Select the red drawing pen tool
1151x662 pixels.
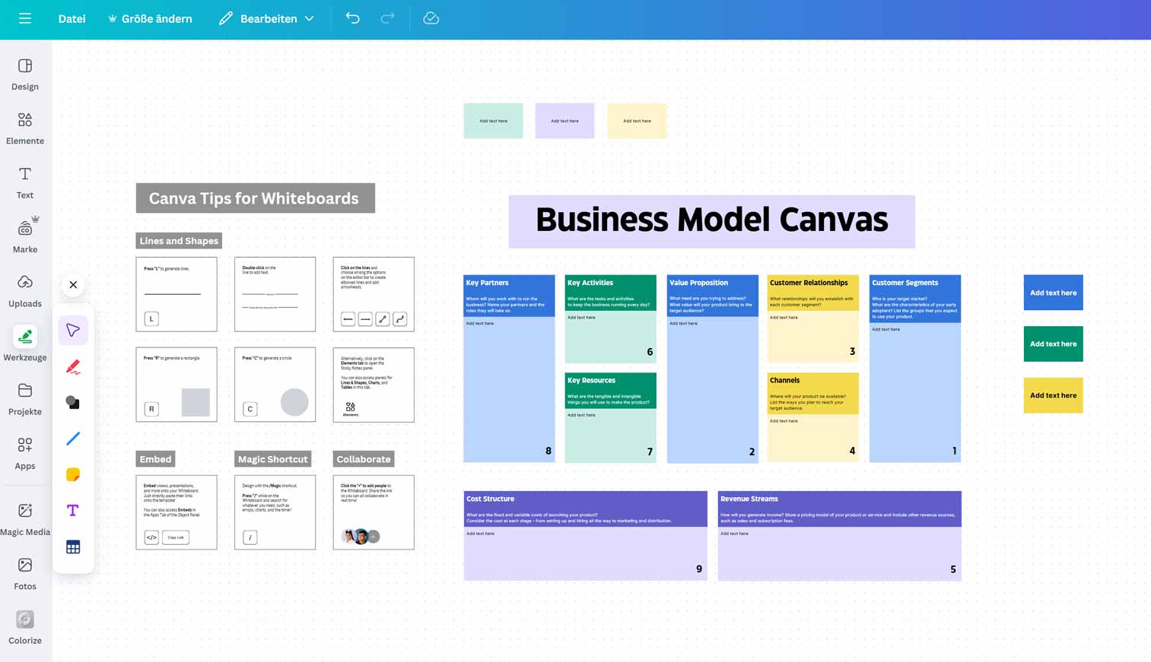point(73,367)
